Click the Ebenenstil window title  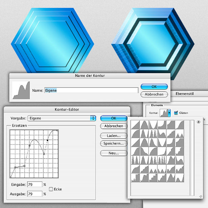[x=185, y=94]
